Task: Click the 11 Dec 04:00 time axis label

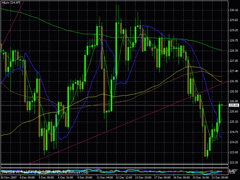Action: (105, 178)
